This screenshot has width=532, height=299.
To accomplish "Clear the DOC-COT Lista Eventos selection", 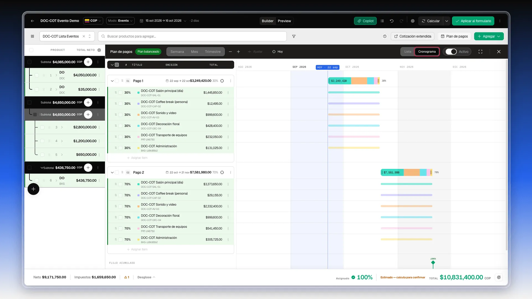I will tap(84, 36).
